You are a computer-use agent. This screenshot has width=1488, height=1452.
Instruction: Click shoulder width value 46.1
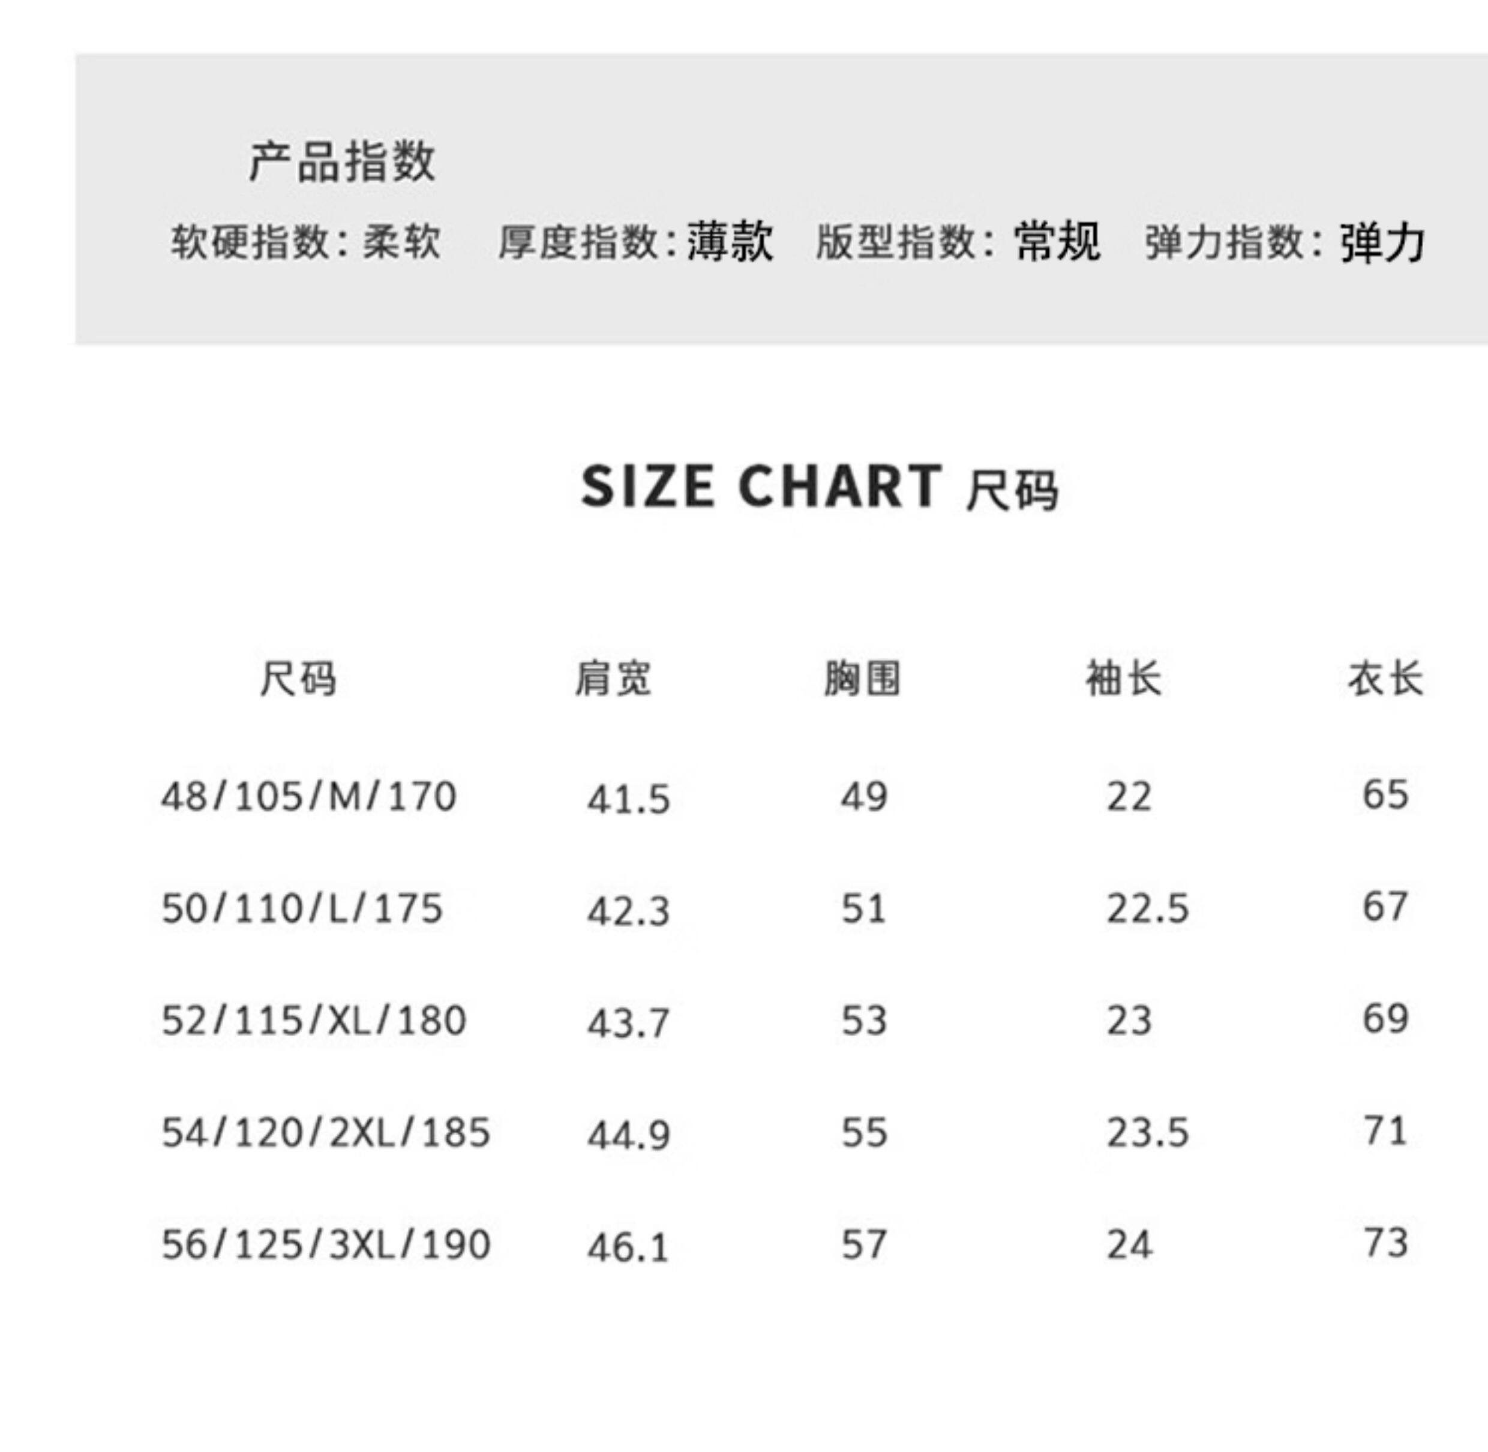(x=628, y=1247)
